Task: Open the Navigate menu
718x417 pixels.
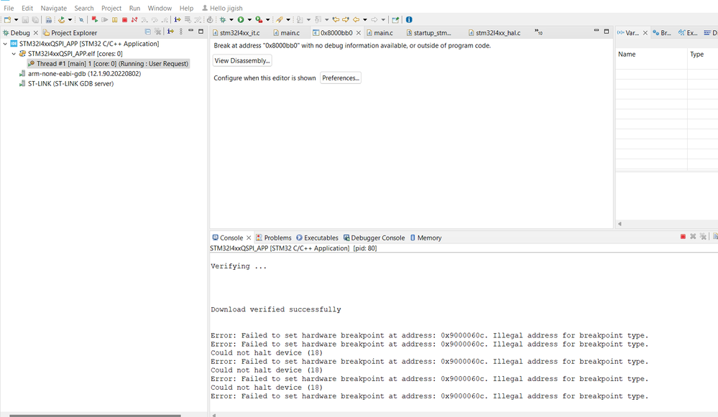Action: (54, 8)
